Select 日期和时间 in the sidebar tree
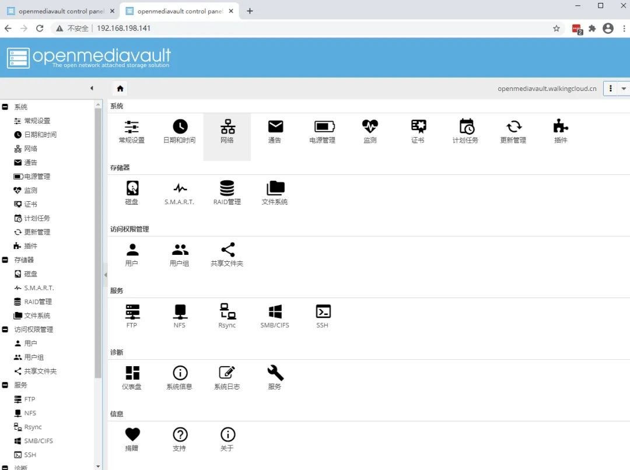Screen dimensions: 630x470 point(40,135)
